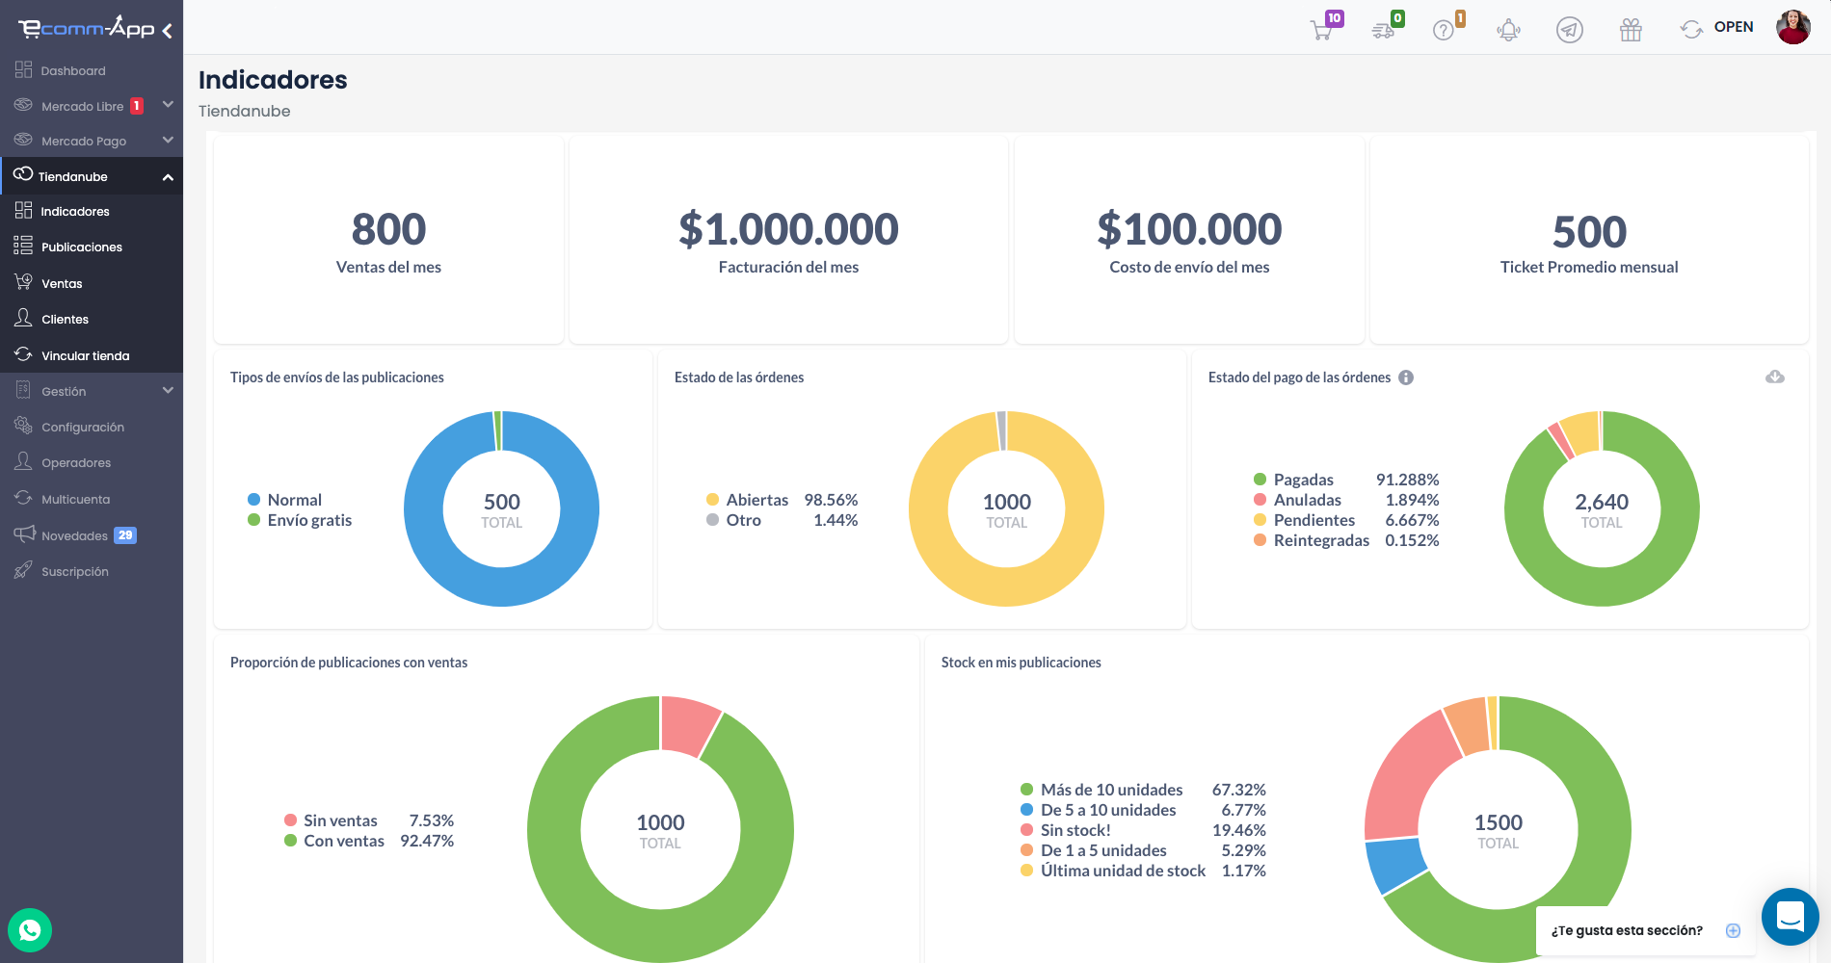Collapse the Tiendanube menu chevron

[x=168, y=177]
